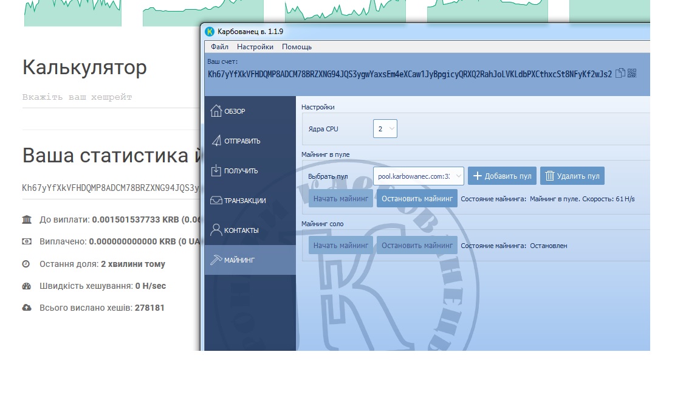The height and width of the screenshot is (394, 700).
Task: Click the hashrate input in Калькулятор
Action: (111, 97)
